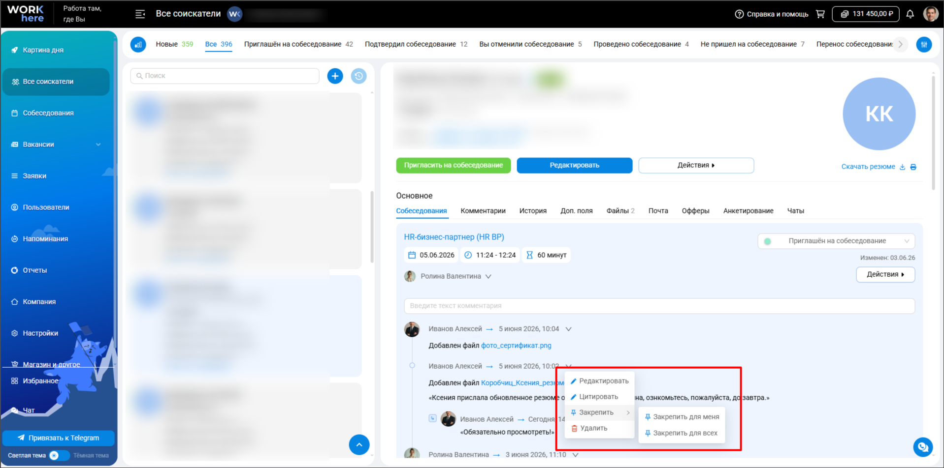944x468 pixels.
Task: Open the фото_сертификат.png file link
Action: click(x=516, y=346)
